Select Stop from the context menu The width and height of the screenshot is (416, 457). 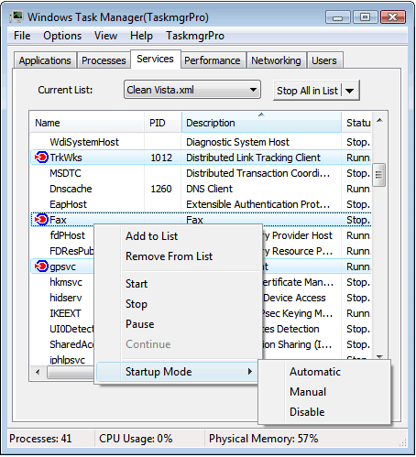(x=137, y=304)
